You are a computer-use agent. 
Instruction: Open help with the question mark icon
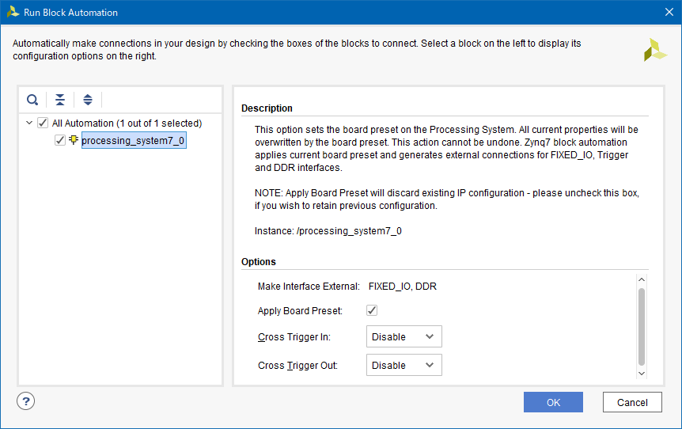(x=25, y=401)
